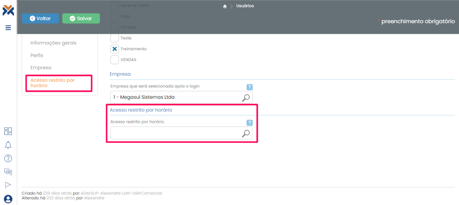Screen dimensions: 459x205
Task: Open the user profile avatar
Action: pos(8,199)
